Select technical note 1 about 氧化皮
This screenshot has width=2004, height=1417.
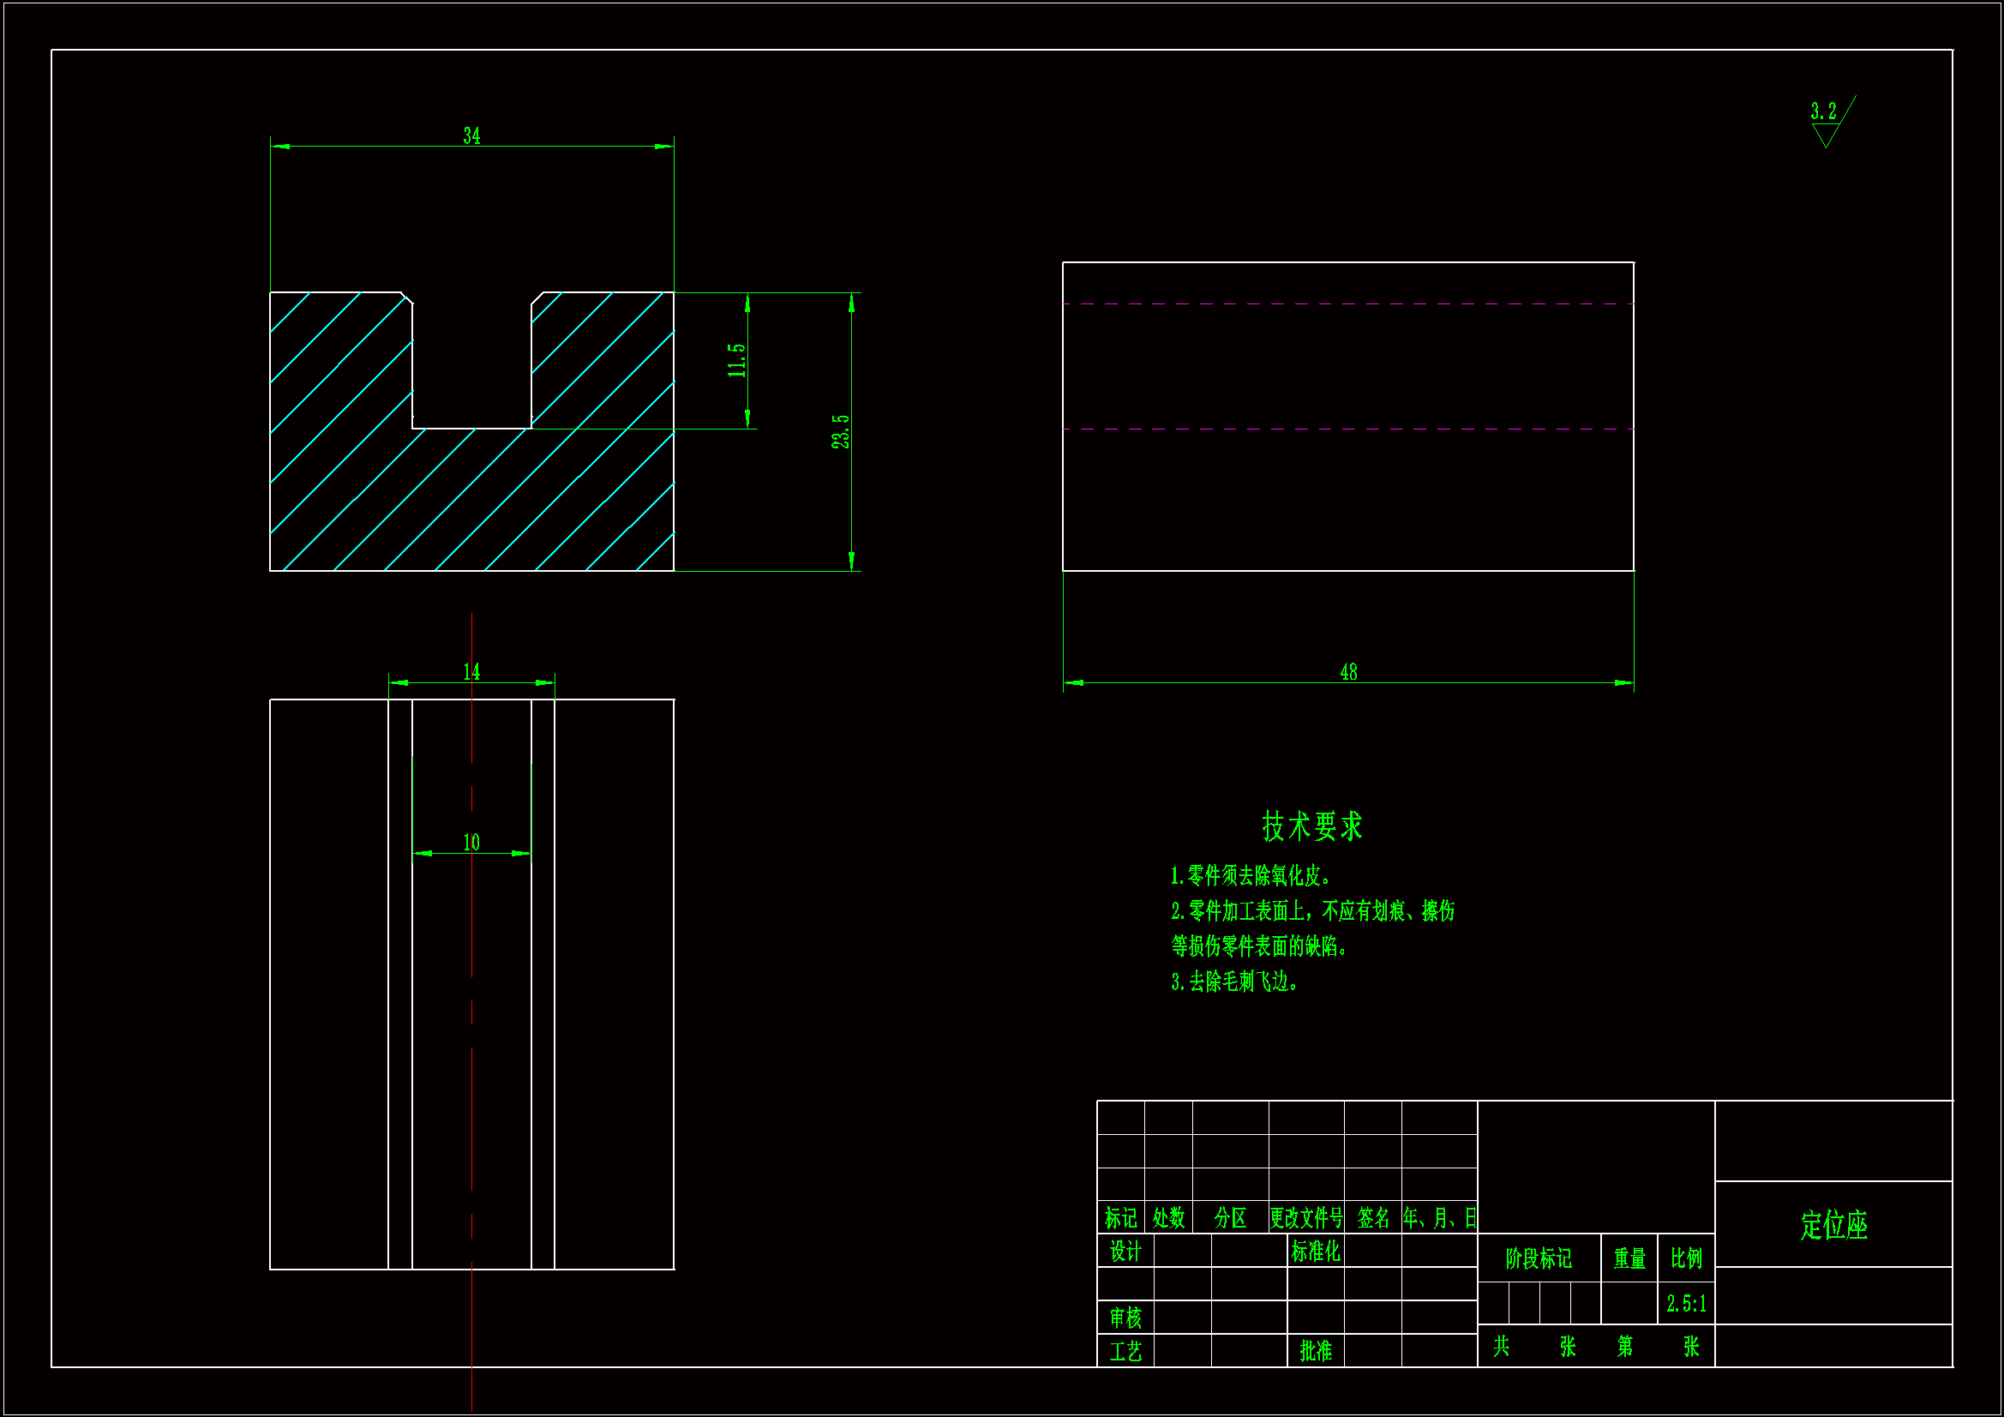1250,876
